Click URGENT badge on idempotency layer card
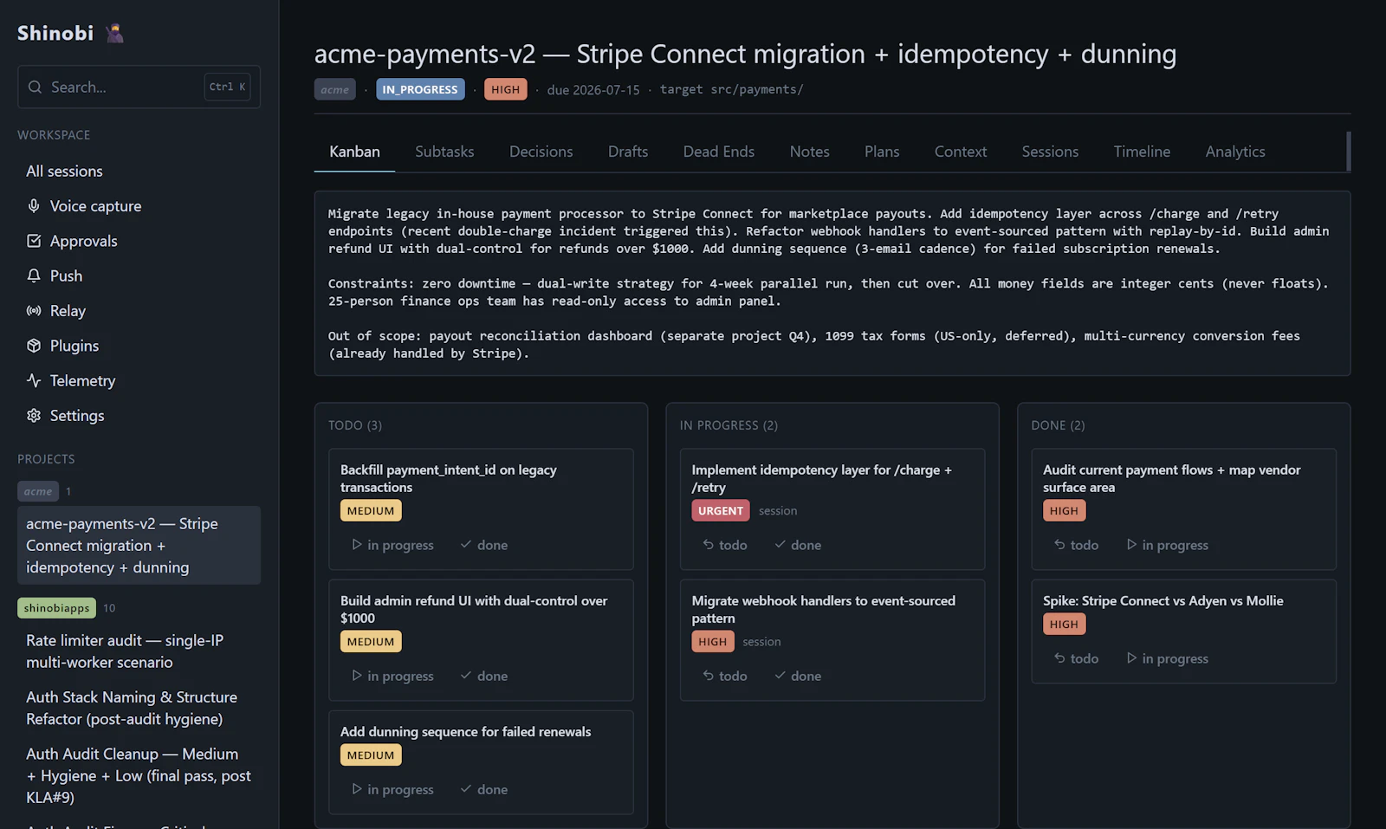This screenshot has height=829, width=1386. point(721,511)
